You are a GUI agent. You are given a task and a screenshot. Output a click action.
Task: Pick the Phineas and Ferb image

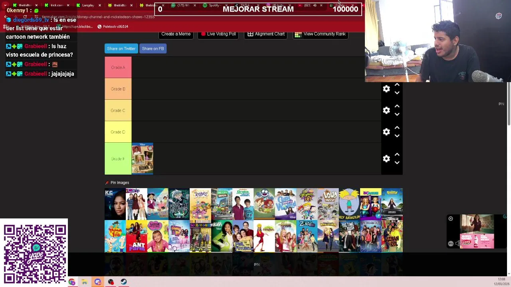[115, 236]
